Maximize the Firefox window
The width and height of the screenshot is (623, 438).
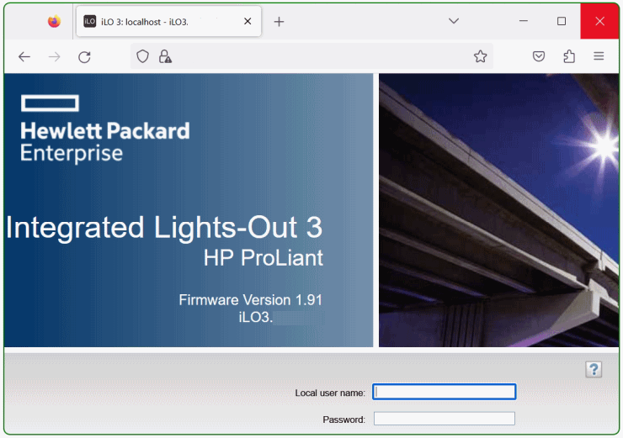click(562, 21)
